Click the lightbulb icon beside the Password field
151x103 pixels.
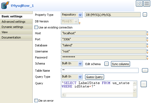148,59
